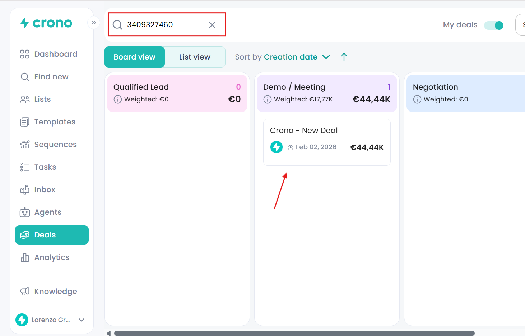Click info icon beside Qualified Lead weighted value
The width and height of the screenshot is (525, 336).
[118, 99]
